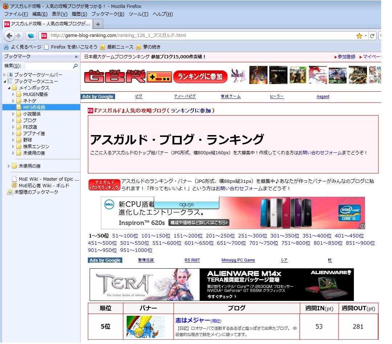
Task: Click the search magnifier in bookmarks sidebar
Action: [75, 66]
